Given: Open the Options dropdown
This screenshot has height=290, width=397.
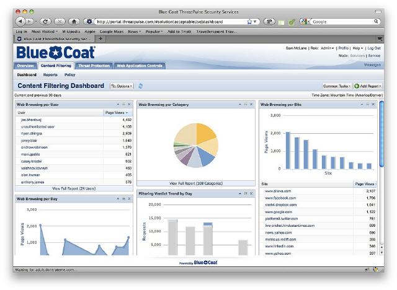Looking at the screenshot, I should tap(121, 86).
